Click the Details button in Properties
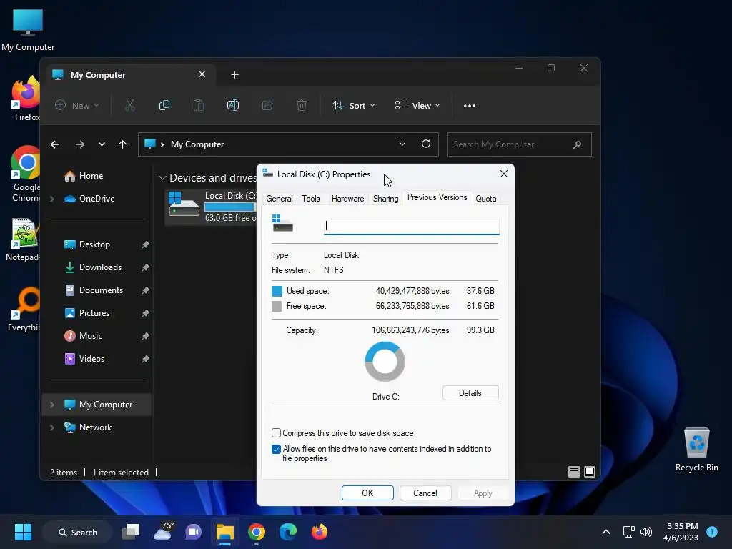 click(470, 393)
